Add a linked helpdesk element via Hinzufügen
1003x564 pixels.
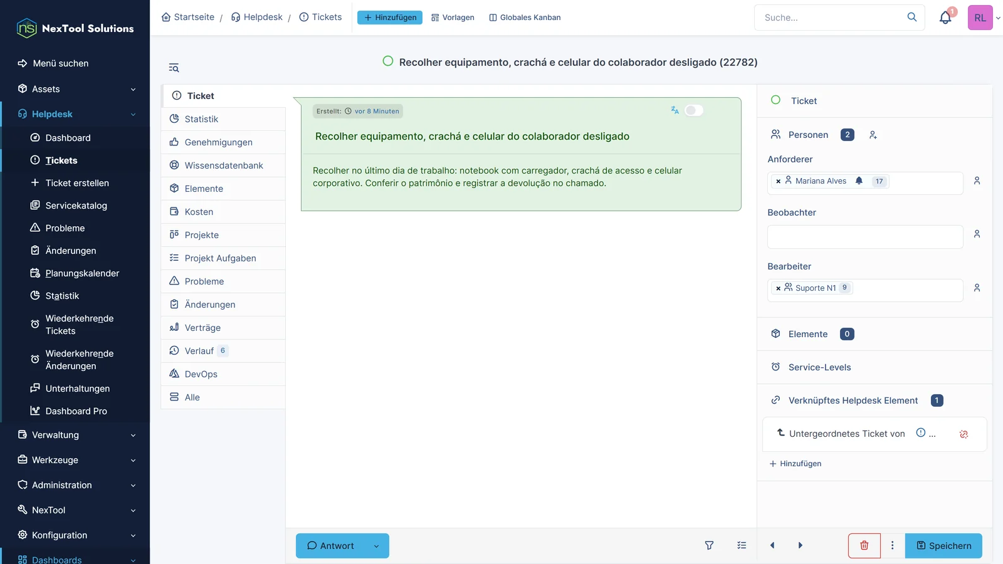coord(795,464)
